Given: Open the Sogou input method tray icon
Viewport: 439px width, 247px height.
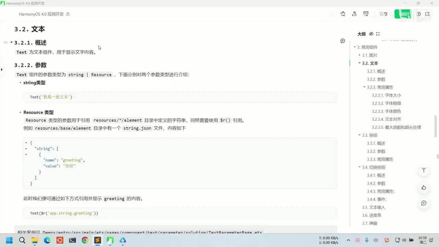Looking at the screenshot, I should [x=387, y=240].
